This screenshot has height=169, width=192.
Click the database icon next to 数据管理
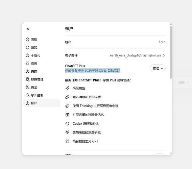pyautogui.click(x=27, y=79)
